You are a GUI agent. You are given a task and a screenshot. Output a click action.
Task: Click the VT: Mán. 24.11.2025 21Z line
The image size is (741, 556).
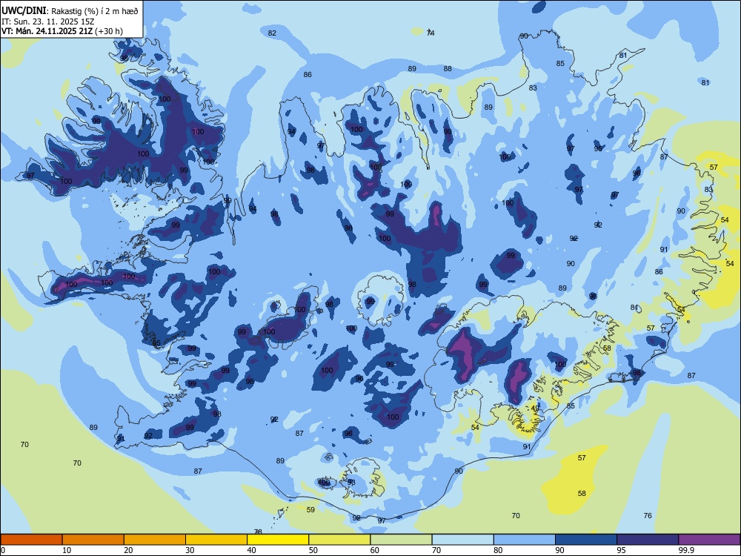click(x=62, y=31)
